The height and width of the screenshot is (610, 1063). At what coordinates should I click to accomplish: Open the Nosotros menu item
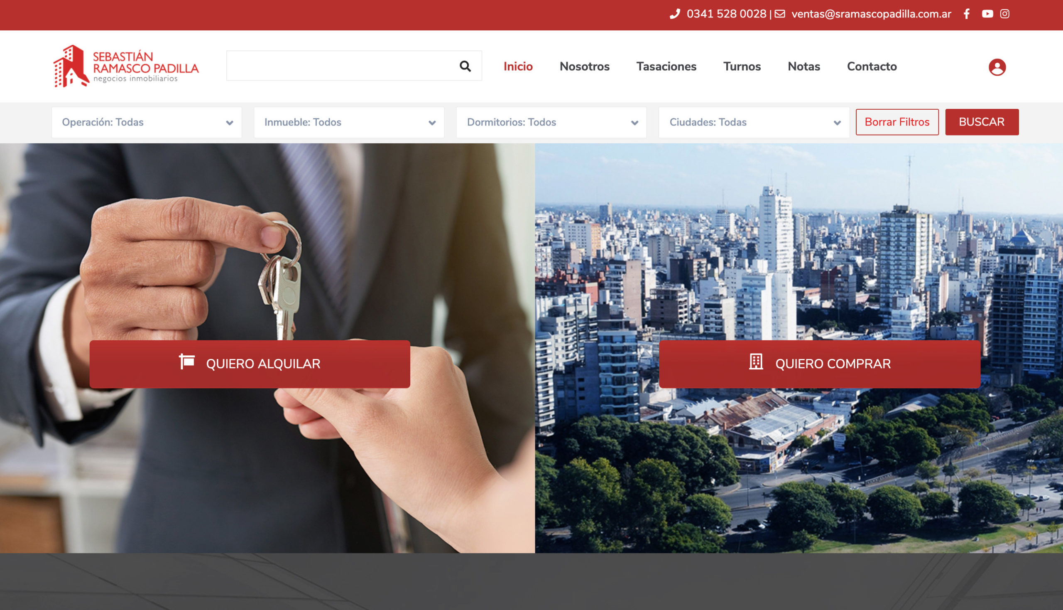click(x=585, y=66)
